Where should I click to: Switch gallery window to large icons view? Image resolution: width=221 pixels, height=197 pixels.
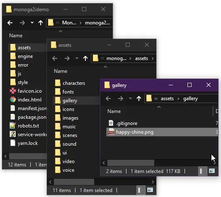click(x=212, y=171)
